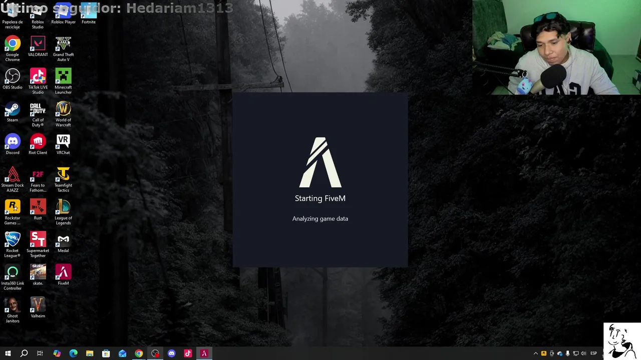
Task: Select the VRChat desktop icon
Action: pyautogui.click(x=63, y=144)
